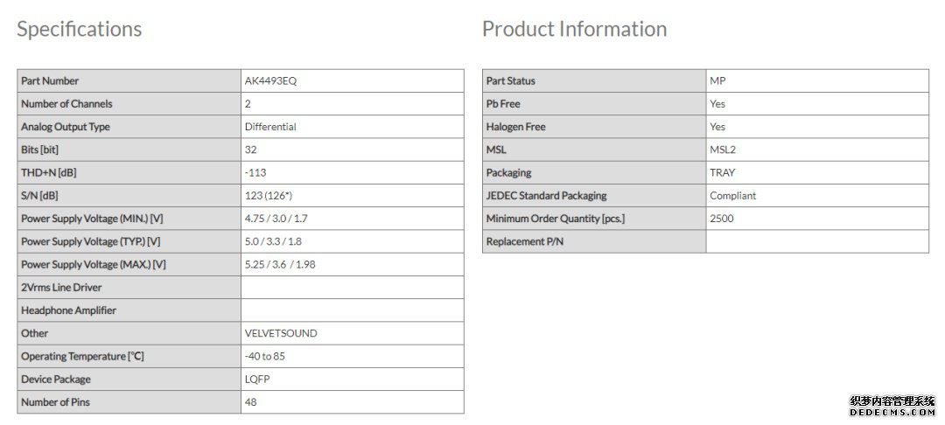Select the TRAY packaging value
Image resolution: width=945 pixels, height=425 pixels.
pos(723,173)
